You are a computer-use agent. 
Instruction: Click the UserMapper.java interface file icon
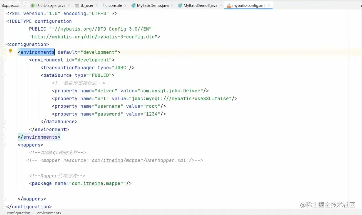coord(33,5)
